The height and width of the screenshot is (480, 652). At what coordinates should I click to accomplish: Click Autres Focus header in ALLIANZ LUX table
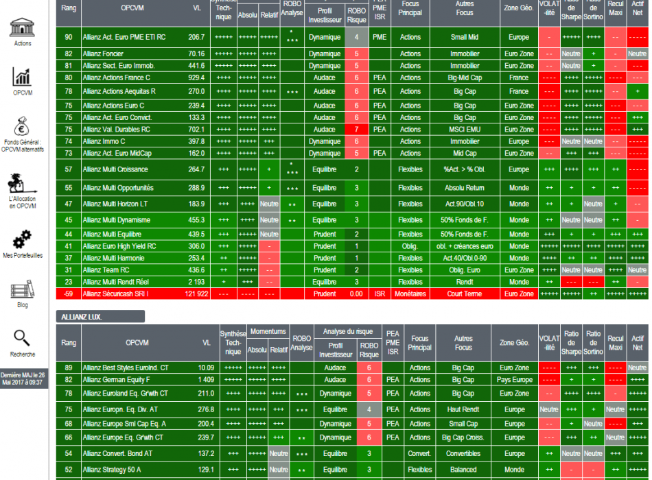(x=463, y=343)
